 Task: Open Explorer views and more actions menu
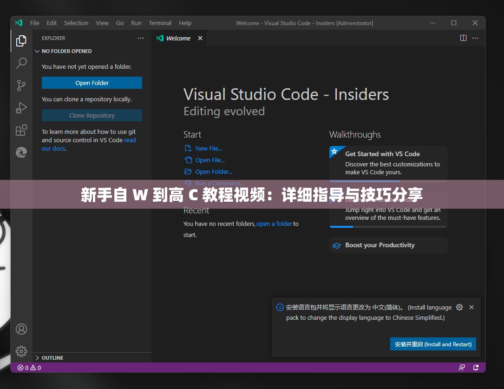141,38
